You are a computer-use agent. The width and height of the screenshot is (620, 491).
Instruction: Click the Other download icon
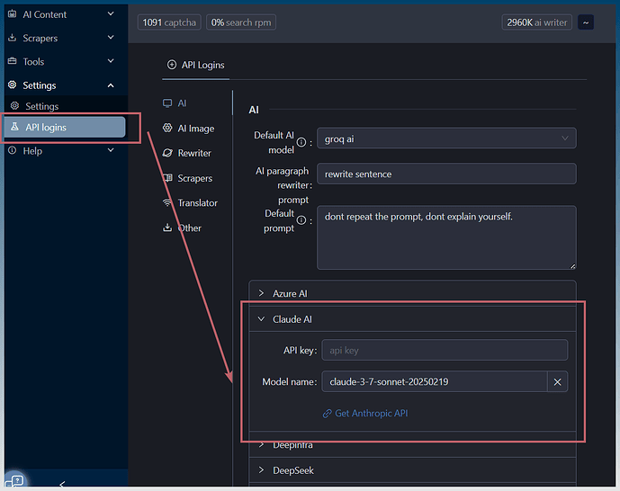click(x=167, y=228)
